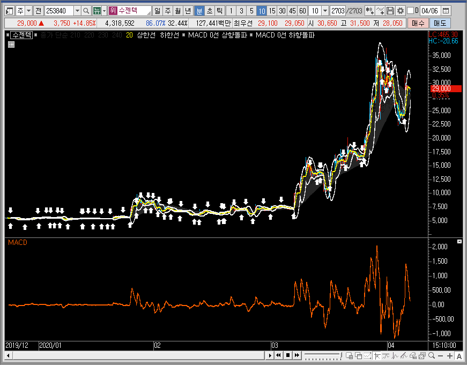Click the eraser tool icon at bottom
Screen dimensions: 467x365
(x=413, y=355)
